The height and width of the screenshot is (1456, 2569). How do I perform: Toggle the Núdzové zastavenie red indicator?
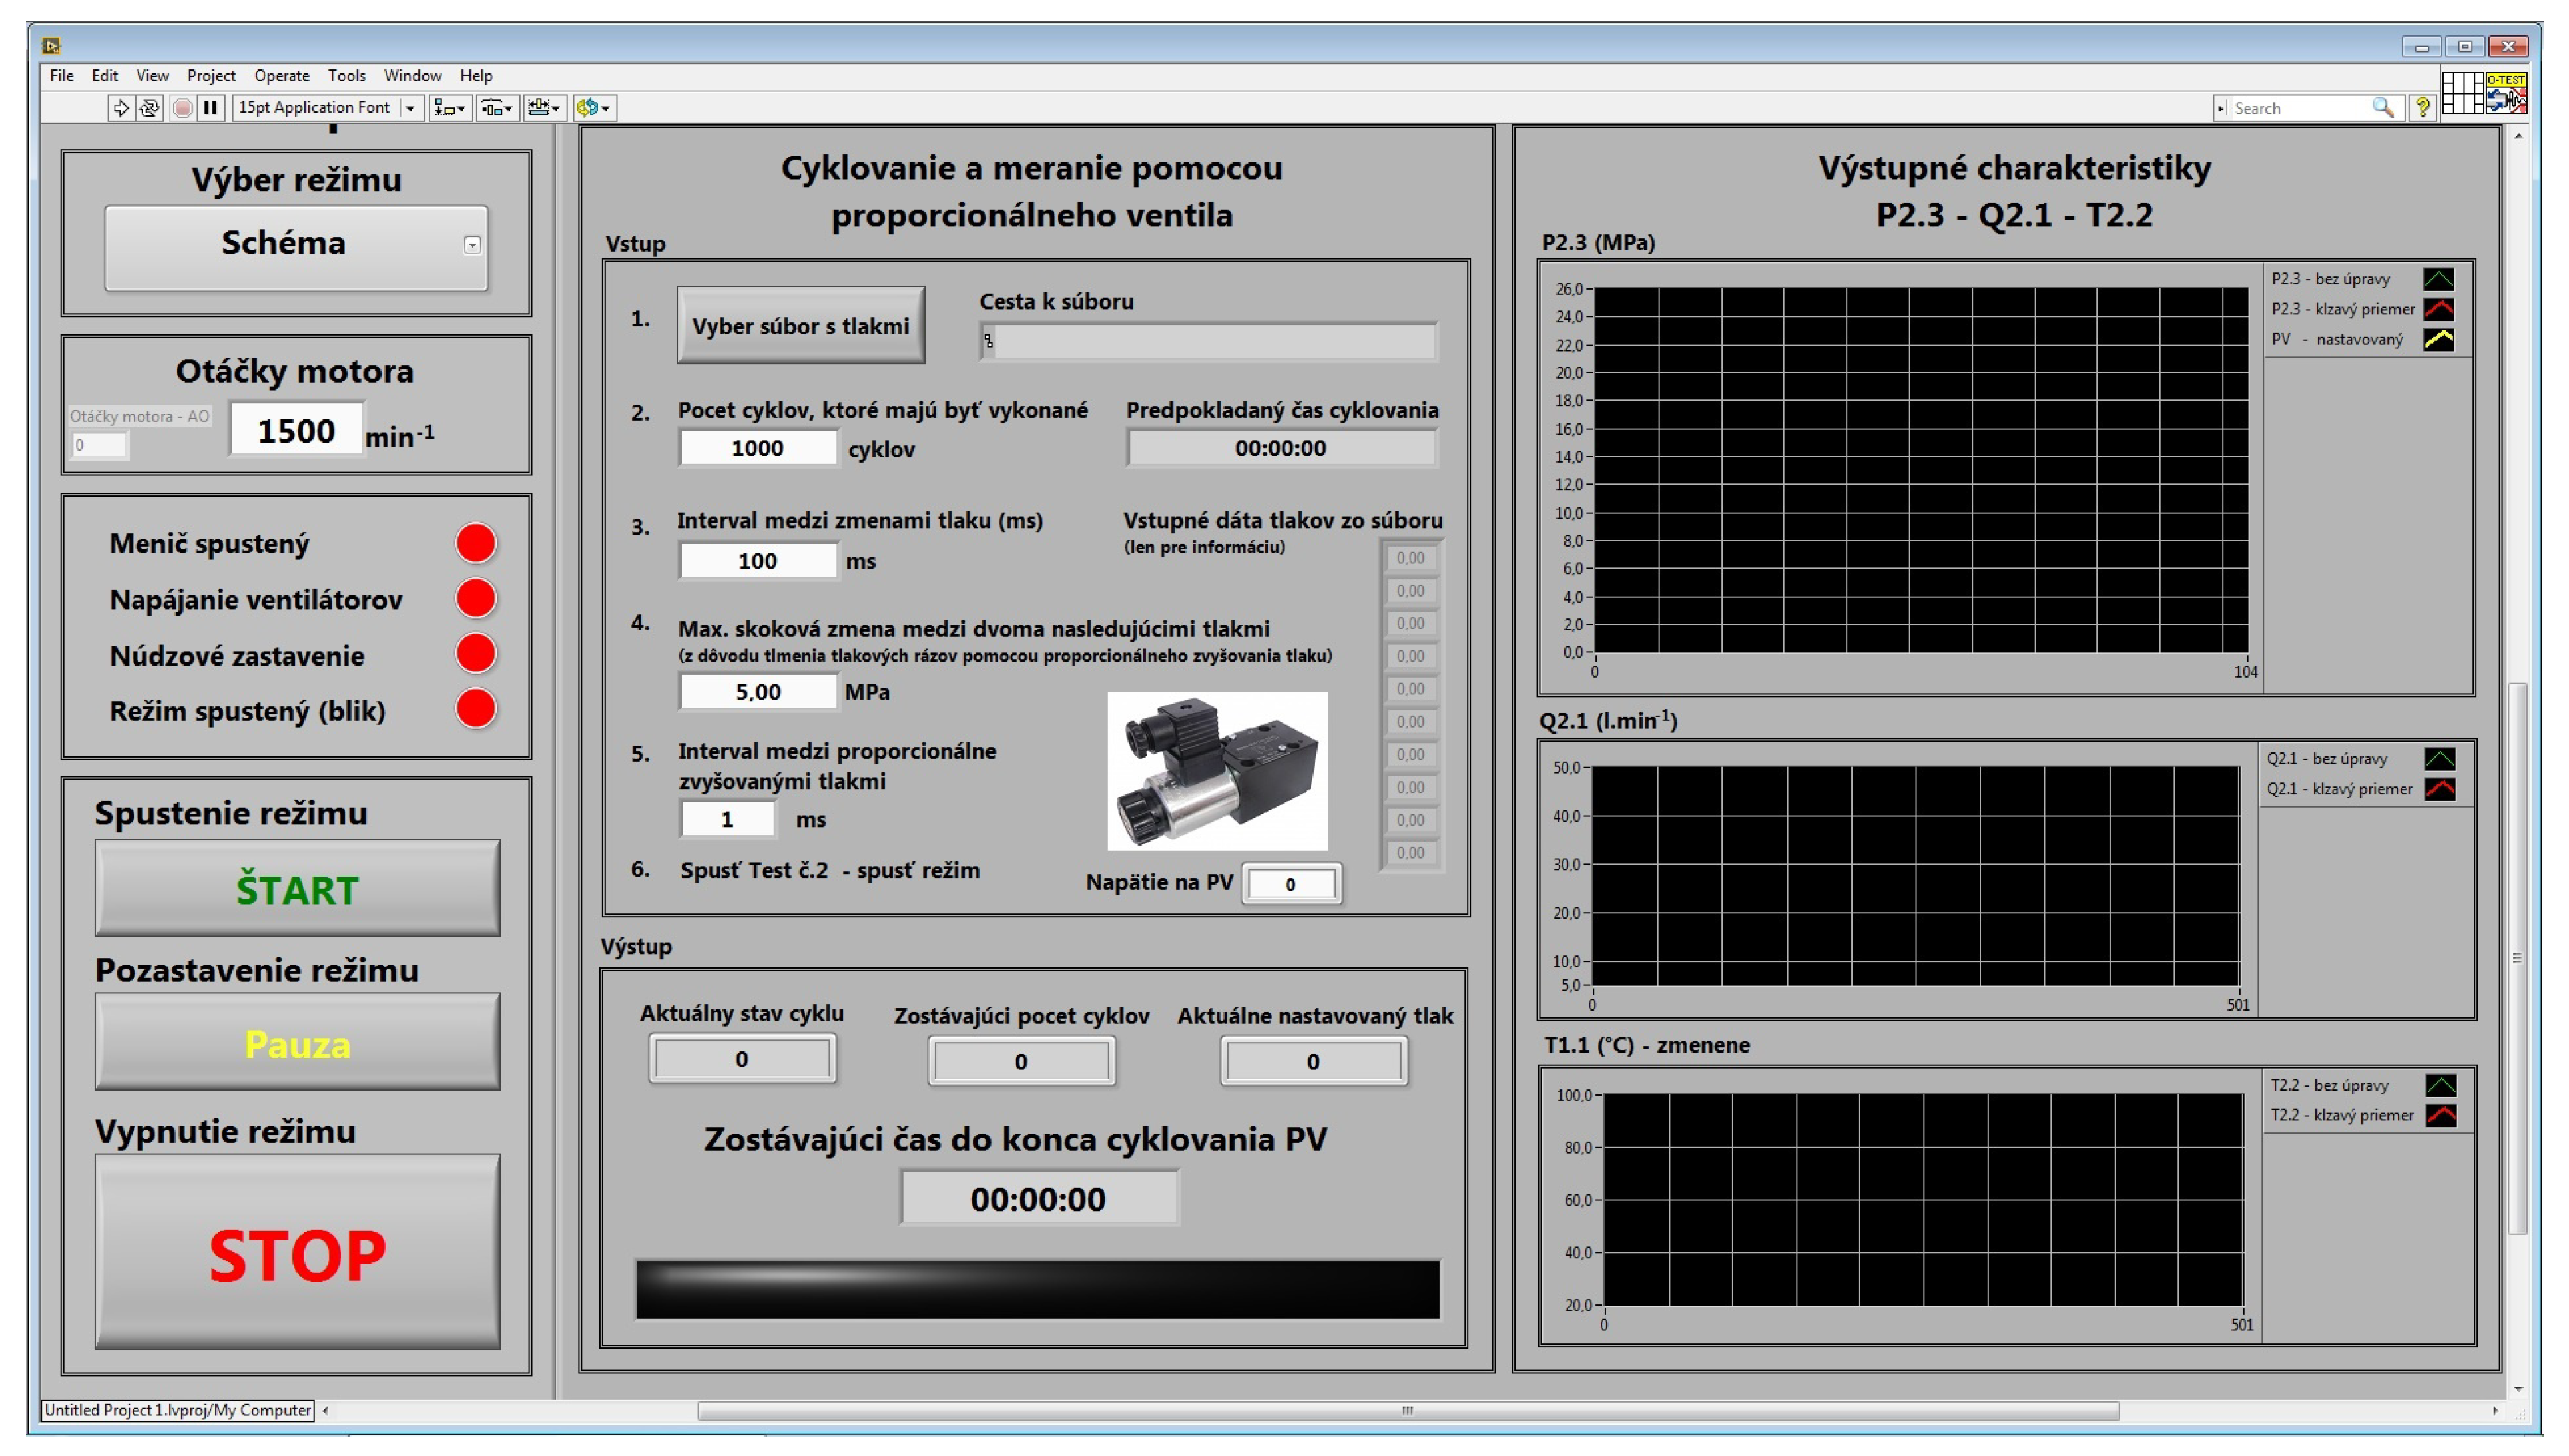click(x=476, y=654)
